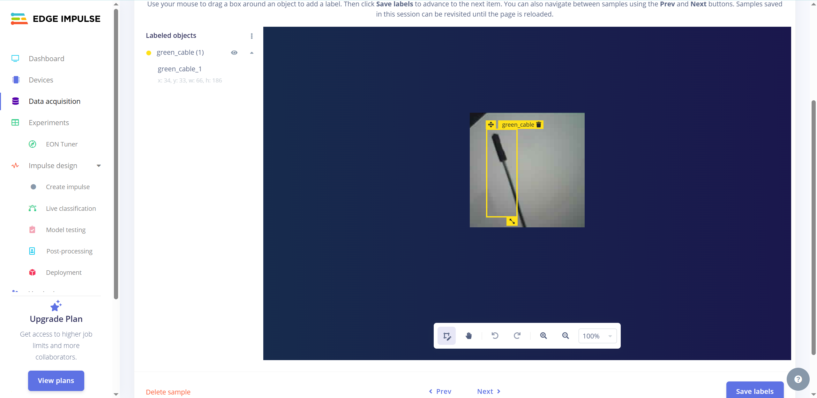Delete green_cable box with trash icon
The image size is (817, 398).
pos(539,124)
